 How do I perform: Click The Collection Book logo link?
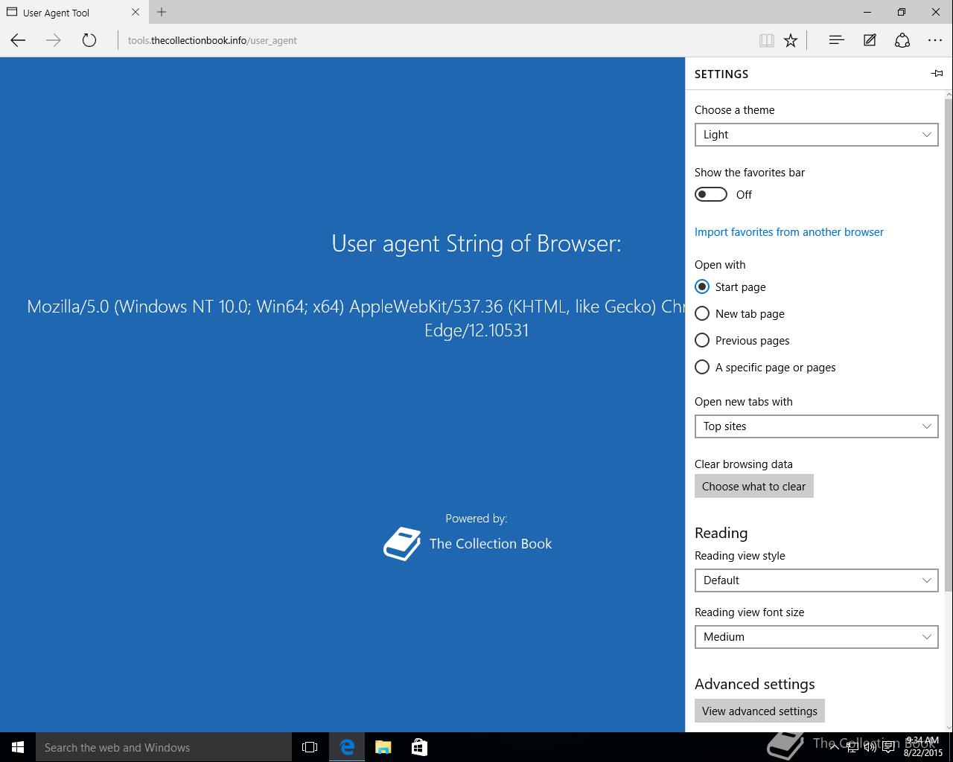point(468,544)
